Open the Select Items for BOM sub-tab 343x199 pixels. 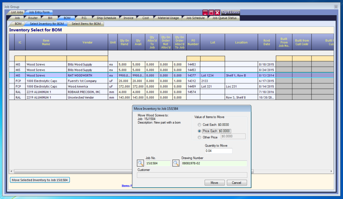(86, 23)
